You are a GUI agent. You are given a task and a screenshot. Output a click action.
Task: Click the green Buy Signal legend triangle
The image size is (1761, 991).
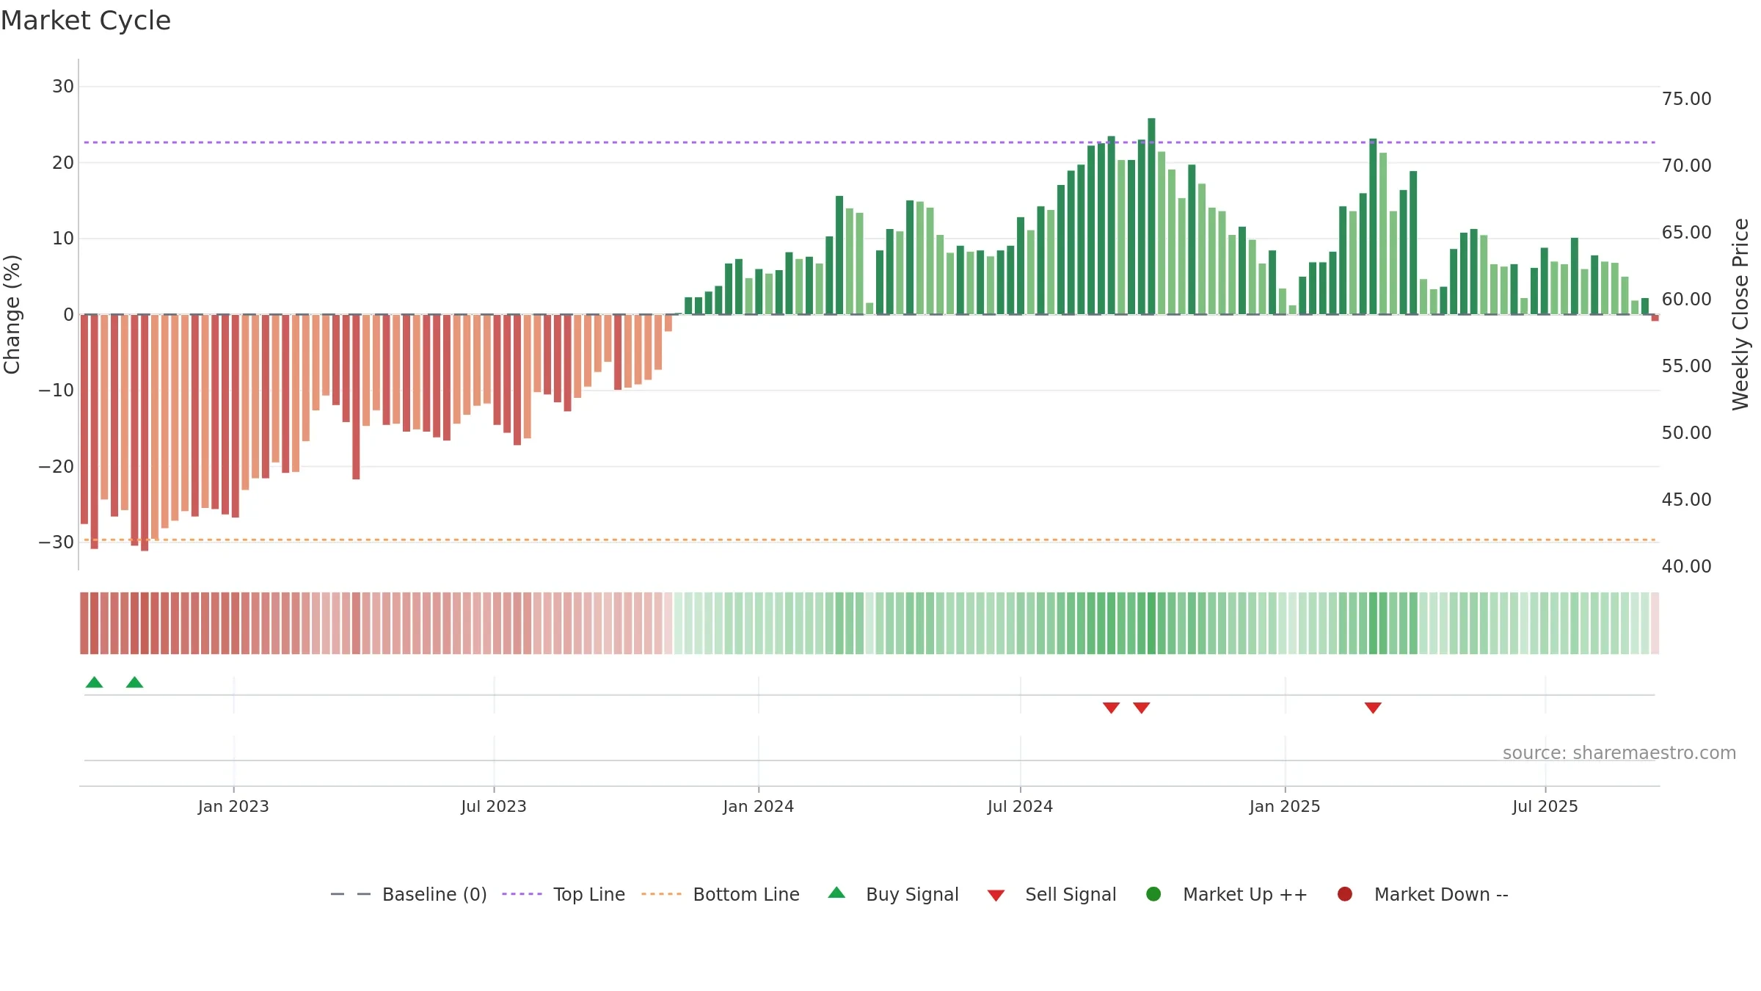click(836, 893)
